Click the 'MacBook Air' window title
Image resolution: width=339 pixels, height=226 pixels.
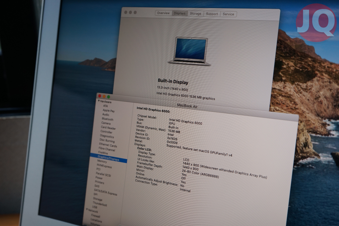pyautogui.click(x=187, y=106)
